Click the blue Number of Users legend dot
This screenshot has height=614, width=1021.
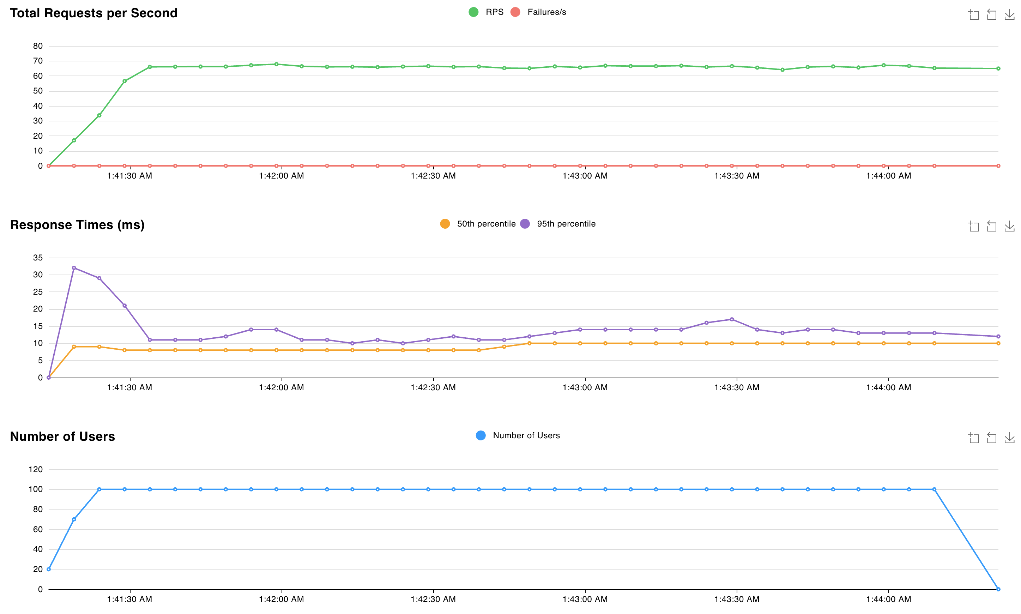pyautogui.click(x=481, y=435)
